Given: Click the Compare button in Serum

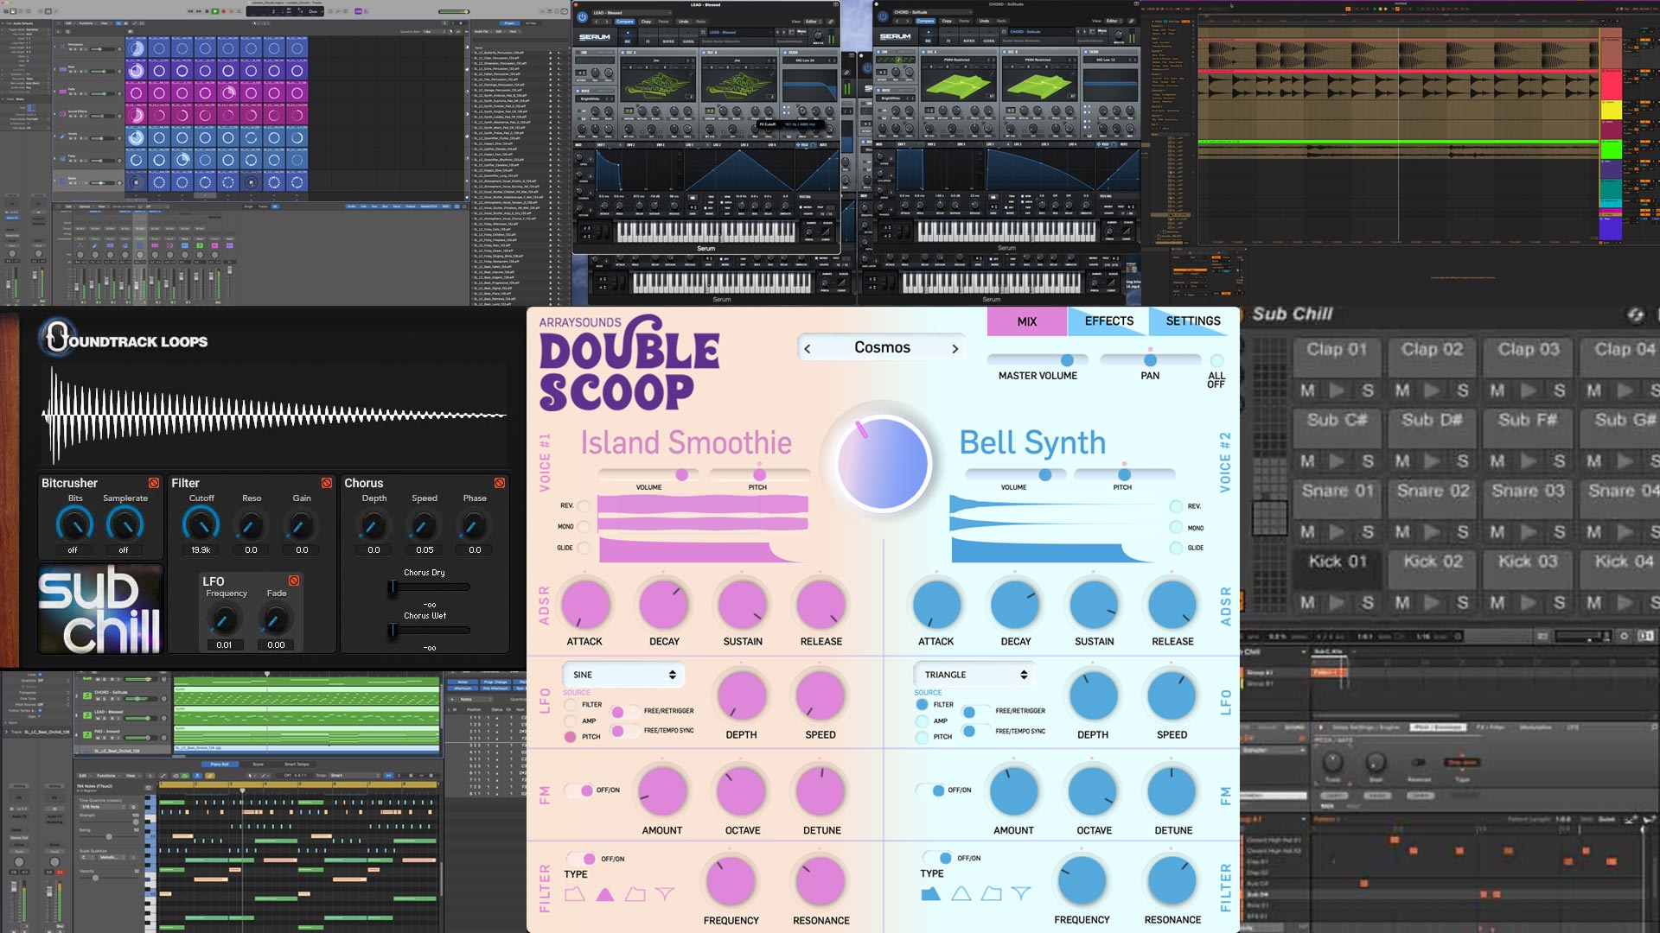Looking at the screenshot, I should pyautogui.click(x=624, y=22).
